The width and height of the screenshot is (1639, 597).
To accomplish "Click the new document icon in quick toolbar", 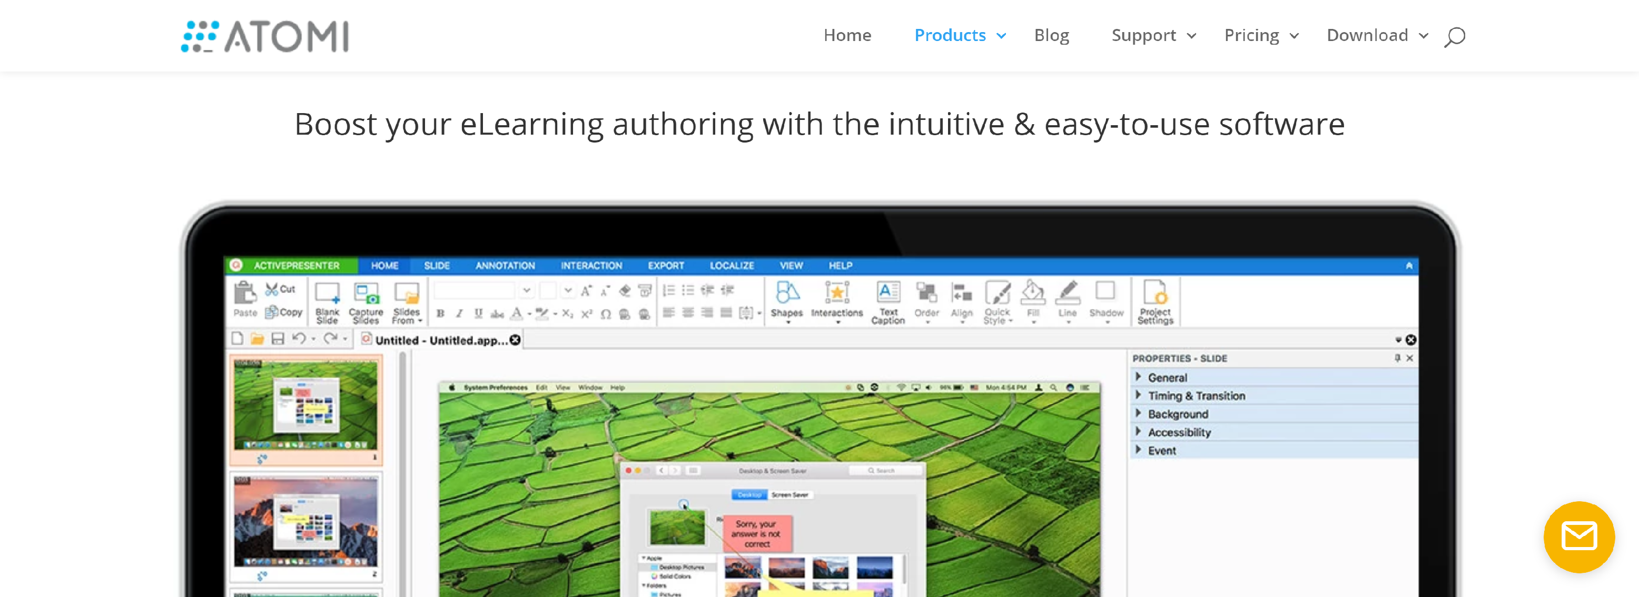I will [238, 339].
